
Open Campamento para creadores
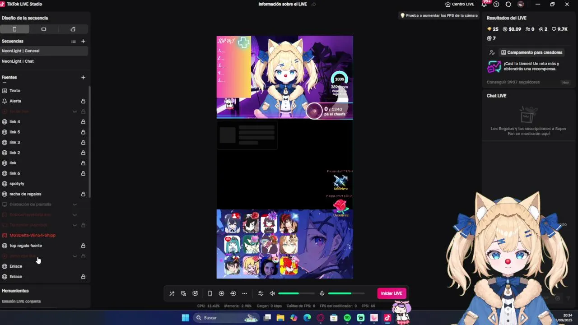tap(531, 52)
